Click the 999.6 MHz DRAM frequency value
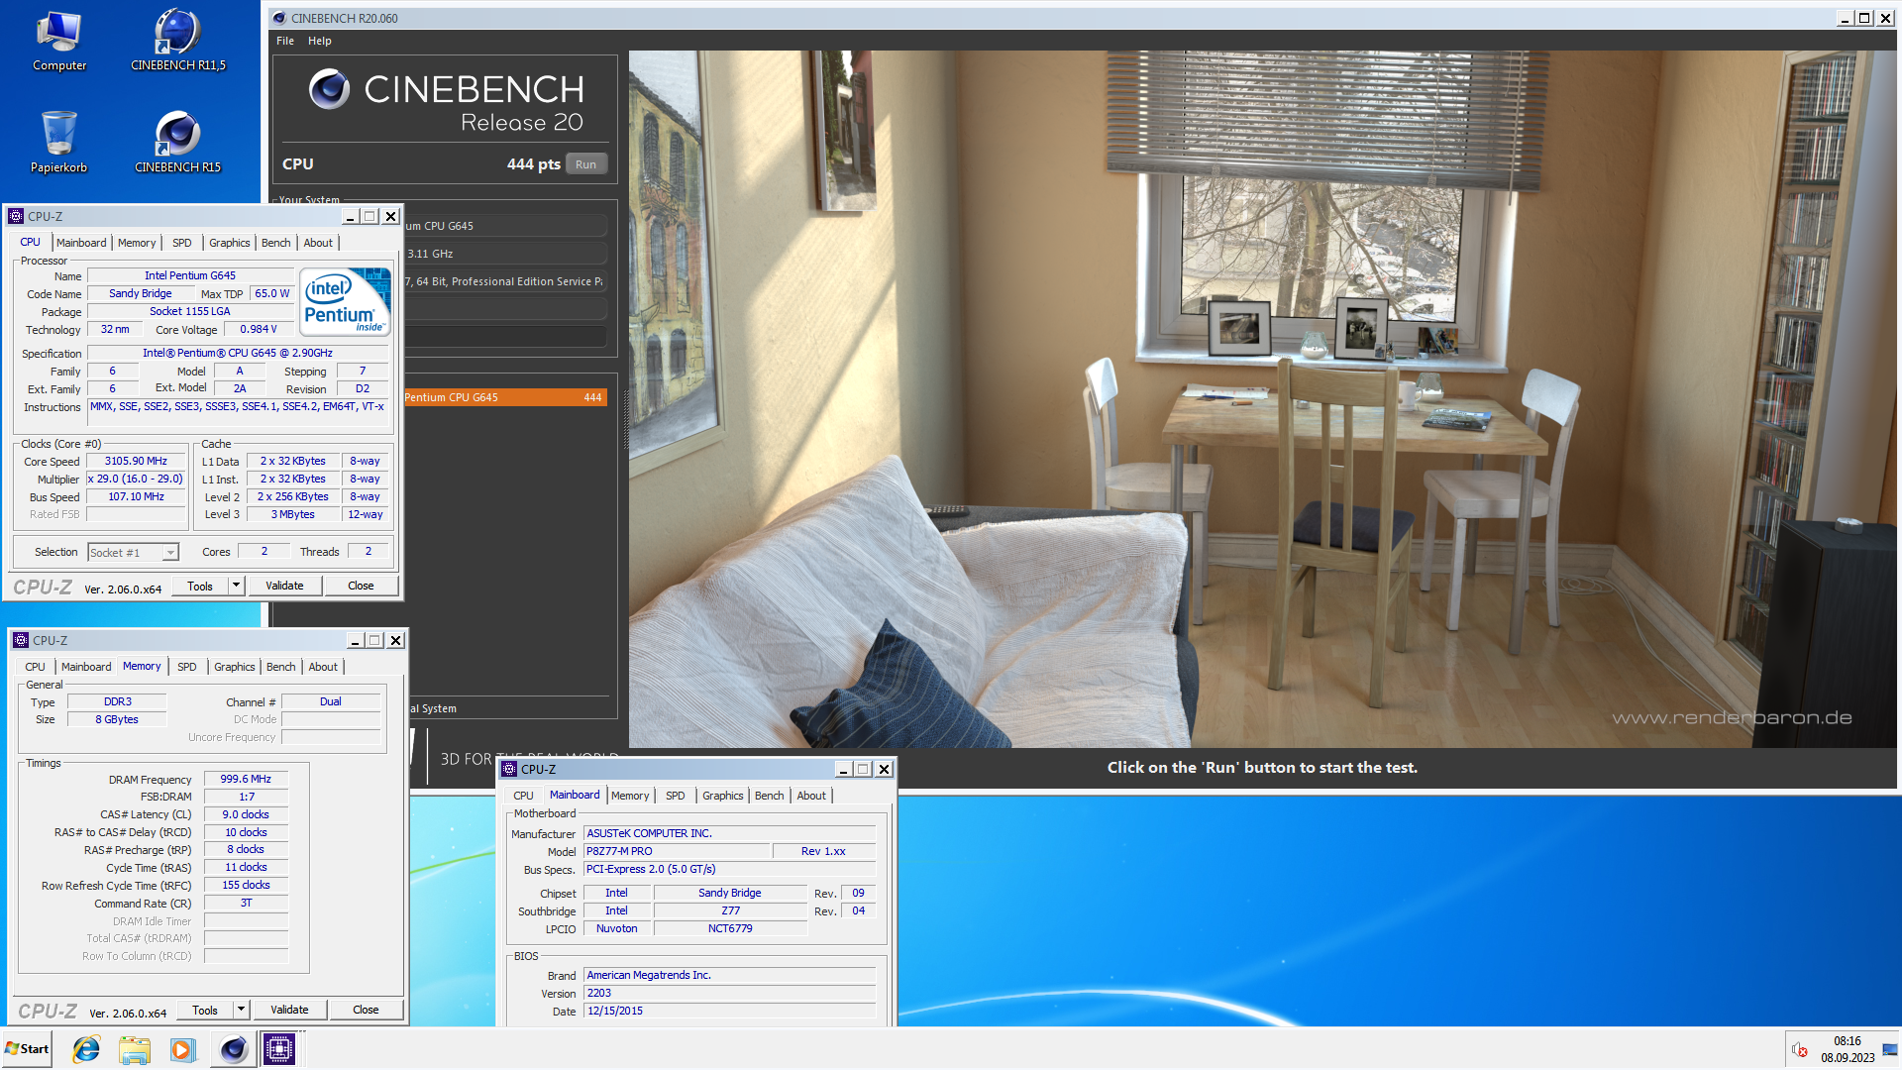Image resolution: width=1902 pixels, height=1070 pixels. pyautogui.click(x=246, y=779)
